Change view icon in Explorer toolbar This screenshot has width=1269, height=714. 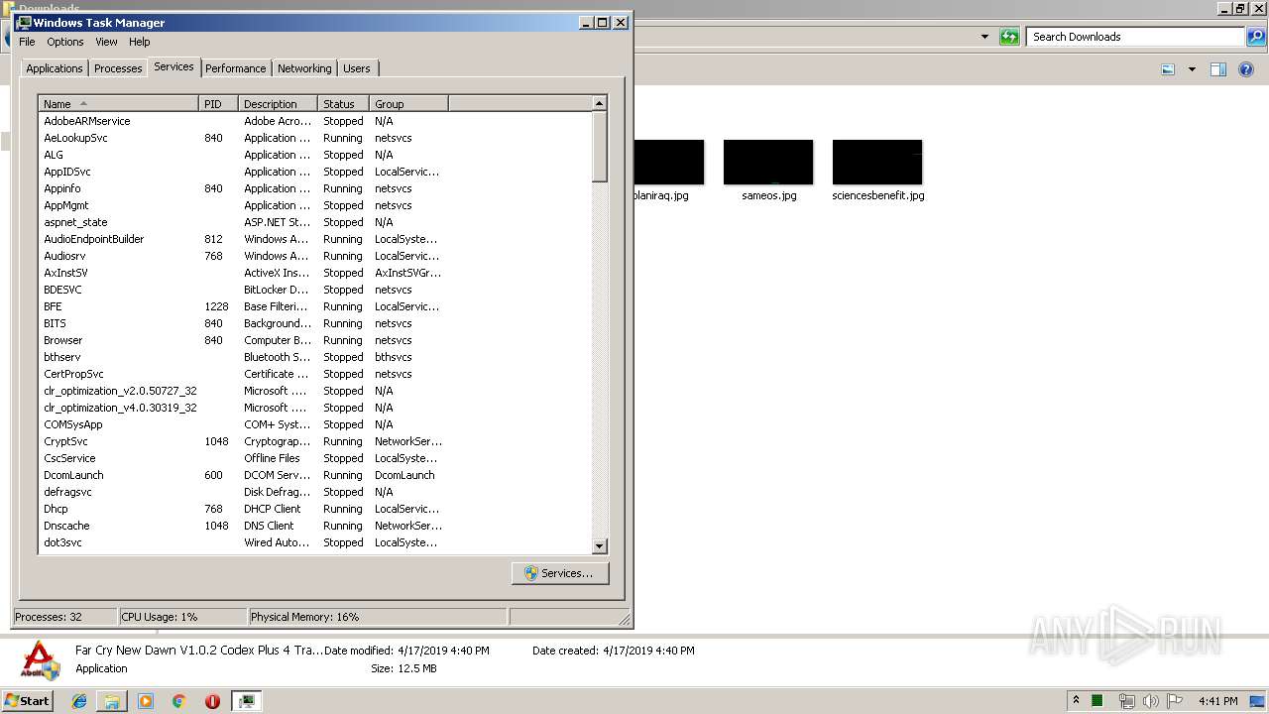tap(1168, 69)
